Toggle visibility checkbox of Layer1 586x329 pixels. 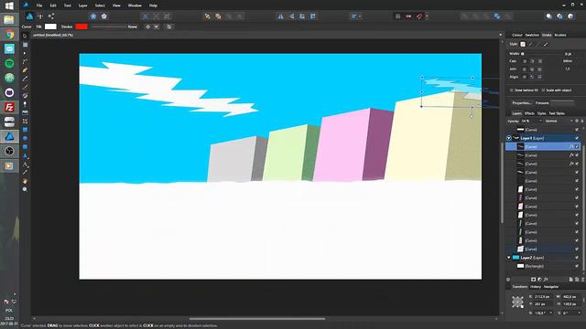pos(577,138)
